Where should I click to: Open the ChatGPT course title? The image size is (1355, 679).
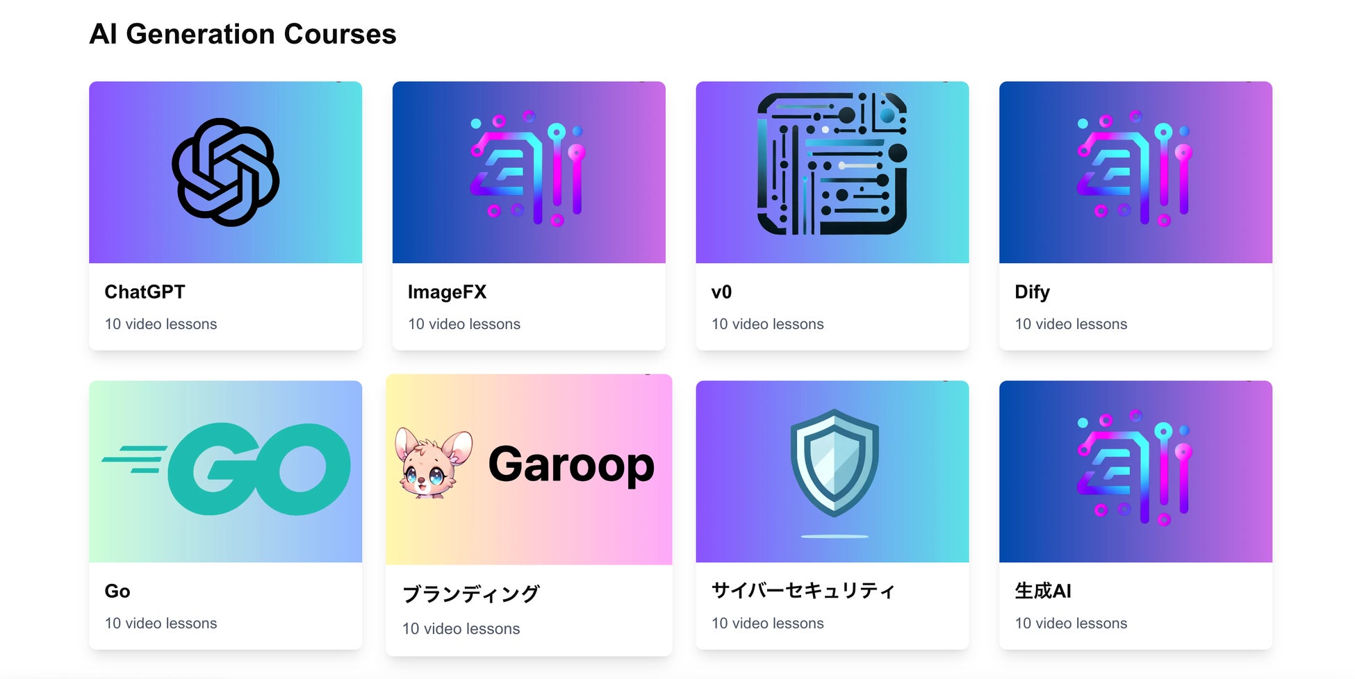(145, 292)
